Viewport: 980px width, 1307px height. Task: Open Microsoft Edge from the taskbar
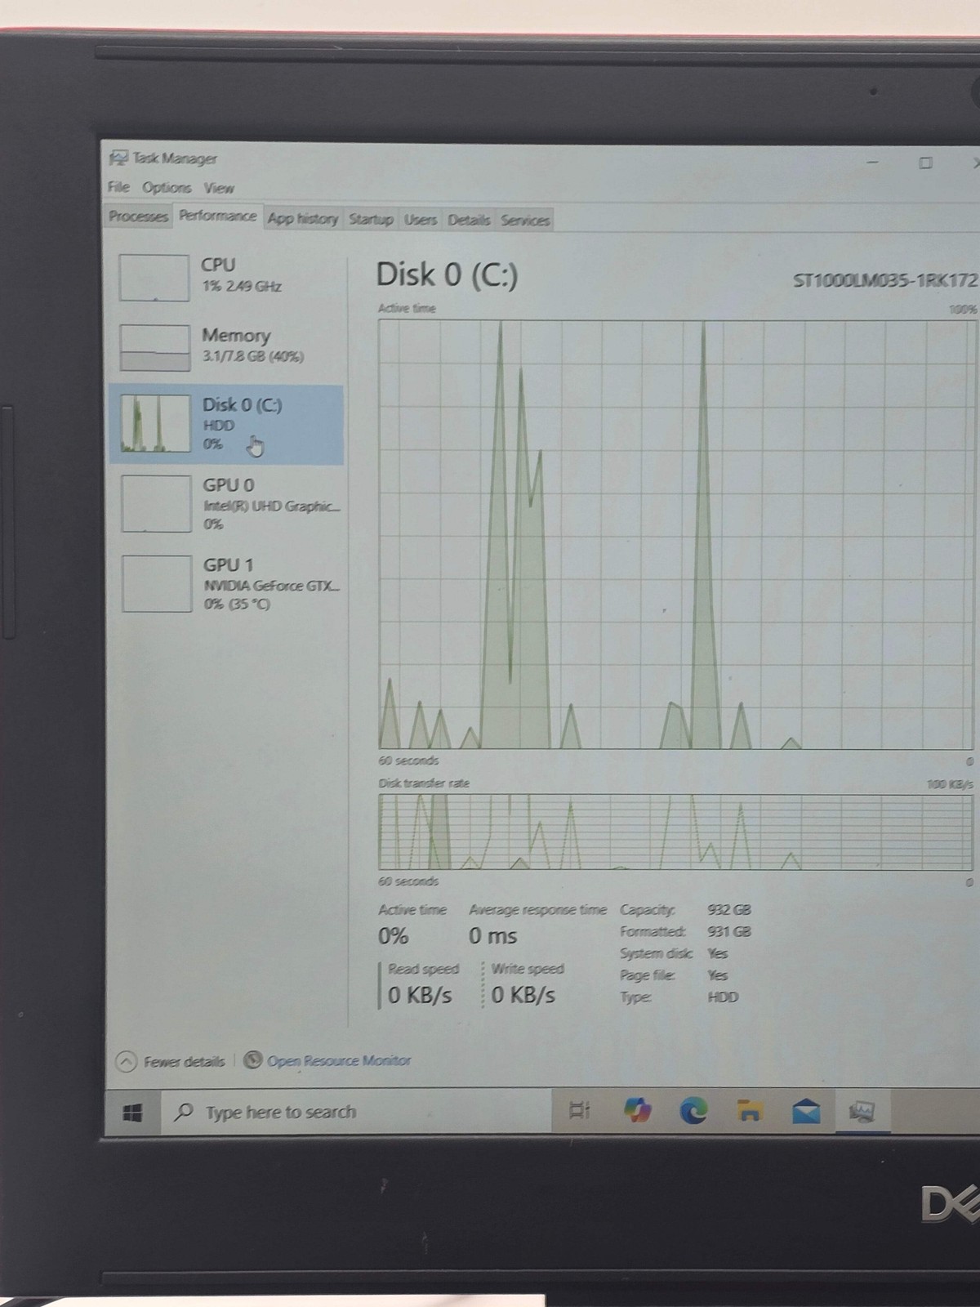pyautogui.click(x=693, y=1110)
